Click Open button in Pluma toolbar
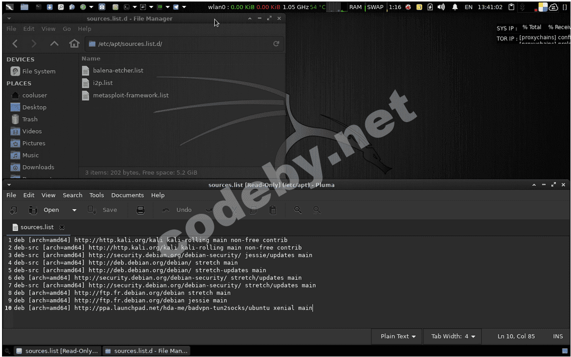Screen dimensions: 571x357 (44, 210)
